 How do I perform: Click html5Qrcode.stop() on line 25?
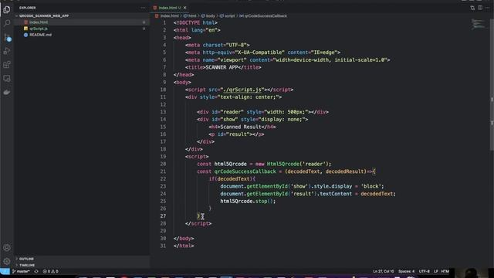[248, 202]
